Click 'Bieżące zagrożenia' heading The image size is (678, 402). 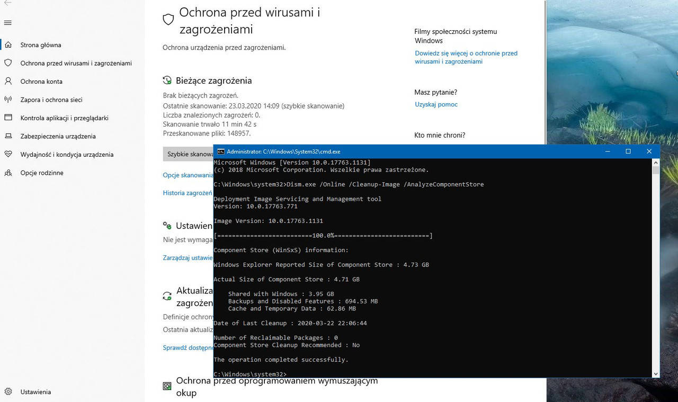point(214,81)
